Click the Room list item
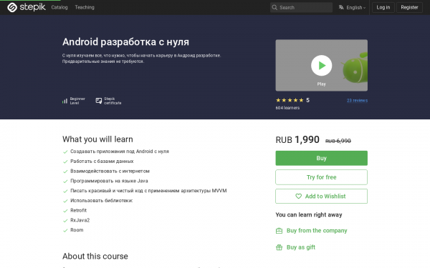This screenshot has height=268, width=430. click(77, 230)
